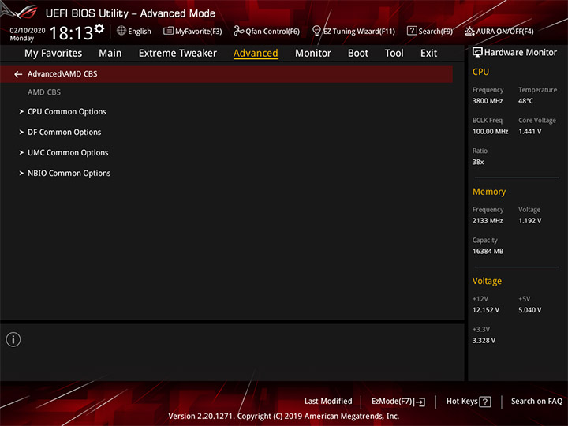Click the 02/10/2020 date

point(28,31)
